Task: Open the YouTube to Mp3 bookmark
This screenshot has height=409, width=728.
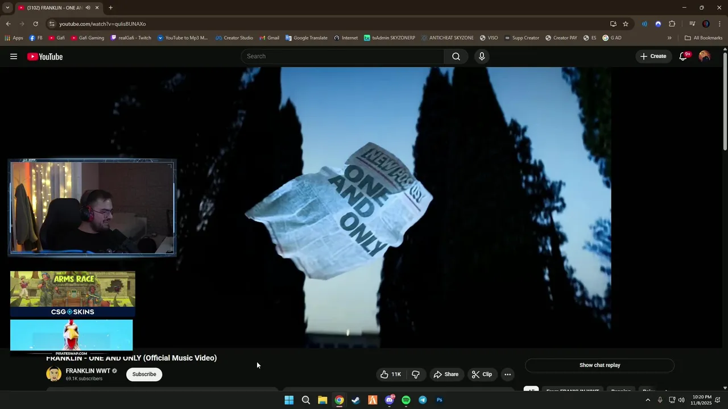Action: coord(183,38)
